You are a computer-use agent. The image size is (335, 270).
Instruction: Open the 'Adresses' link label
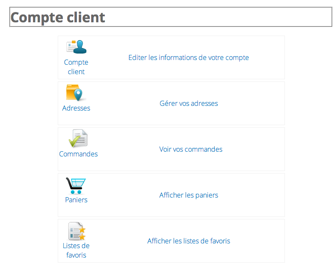pos(76,108)
